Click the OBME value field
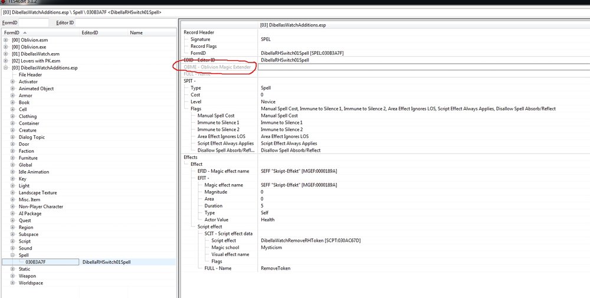This screenshot has width=590, height=298. [x=424, y=67]
